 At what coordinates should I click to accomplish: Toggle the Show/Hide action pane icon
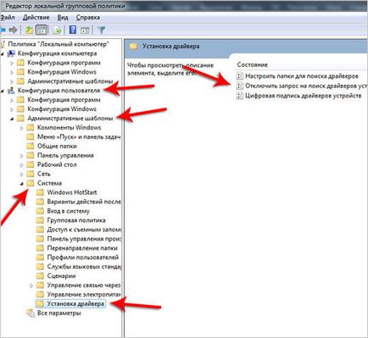pos(85,30)
